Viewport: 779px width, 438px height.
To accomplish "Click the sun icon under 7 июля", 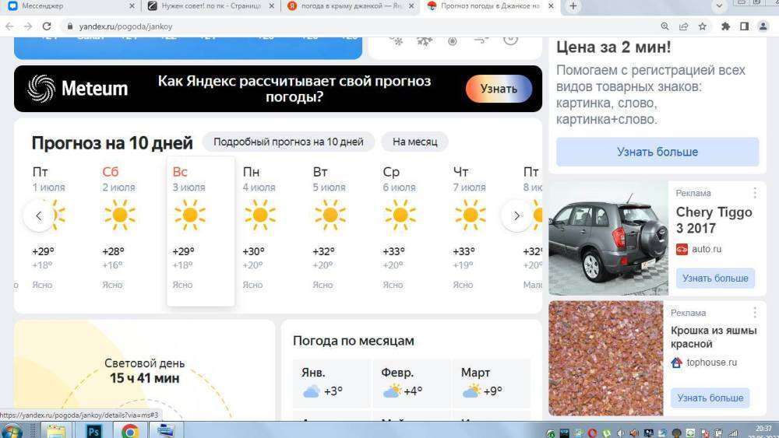I will coord(470,215).
